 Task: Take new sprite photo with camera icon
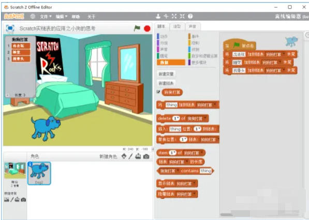pyautogui.click(x=146, y=156)
